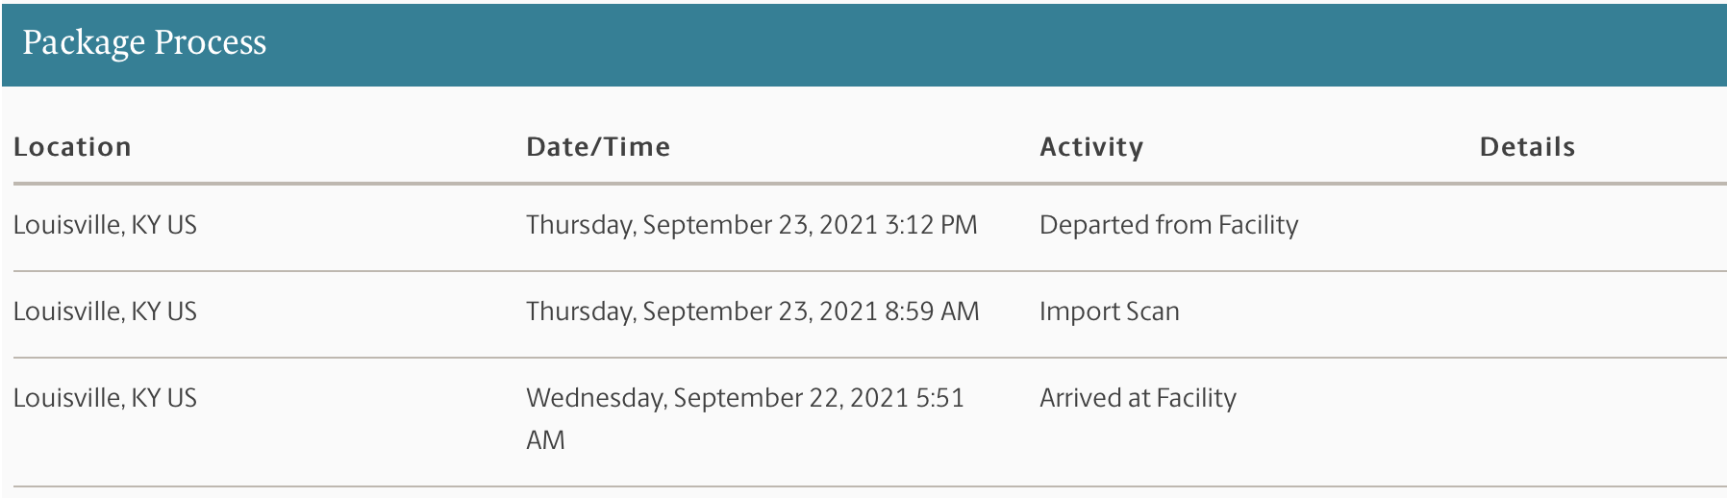Click the Activity column header

[x=1091, y=147]
